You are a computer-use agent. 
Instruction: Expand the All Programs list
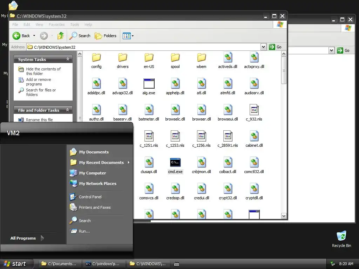27,238
